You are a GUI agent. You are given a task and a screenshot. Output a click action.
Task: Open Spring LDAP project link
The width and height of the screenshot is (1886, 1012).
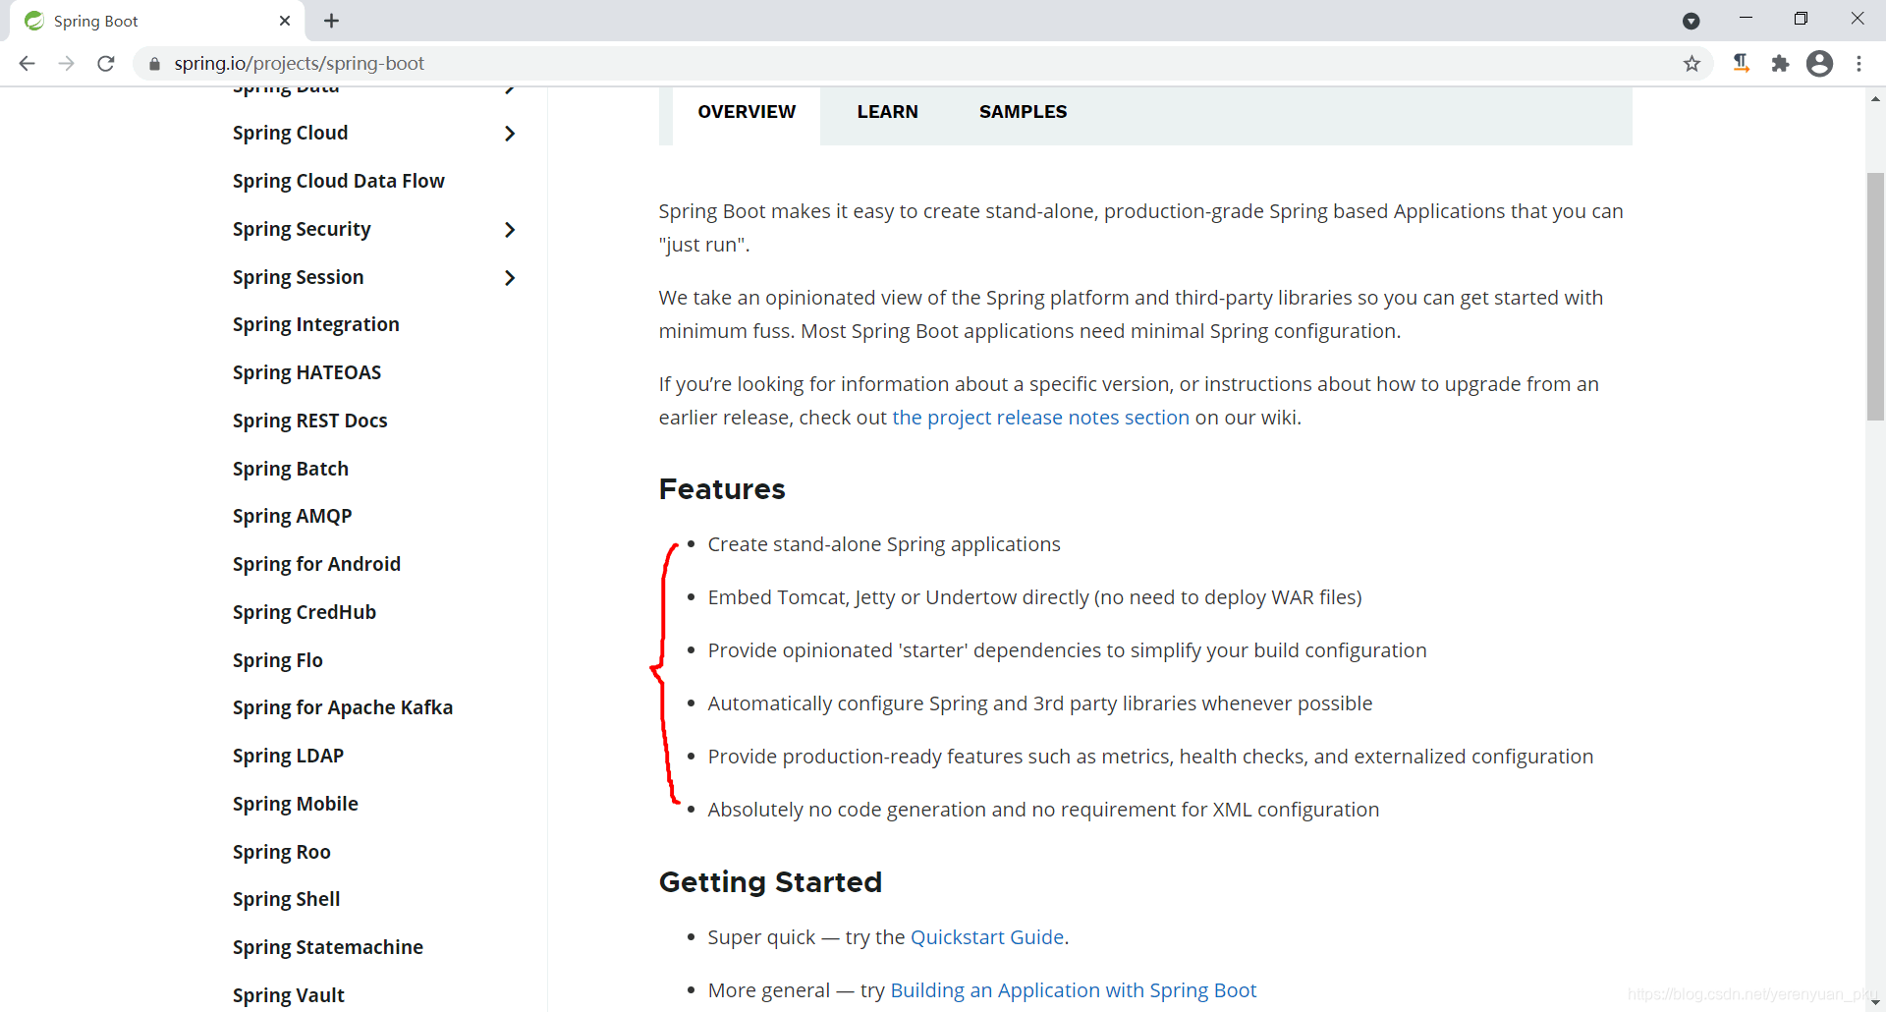(x=288, y=757)
